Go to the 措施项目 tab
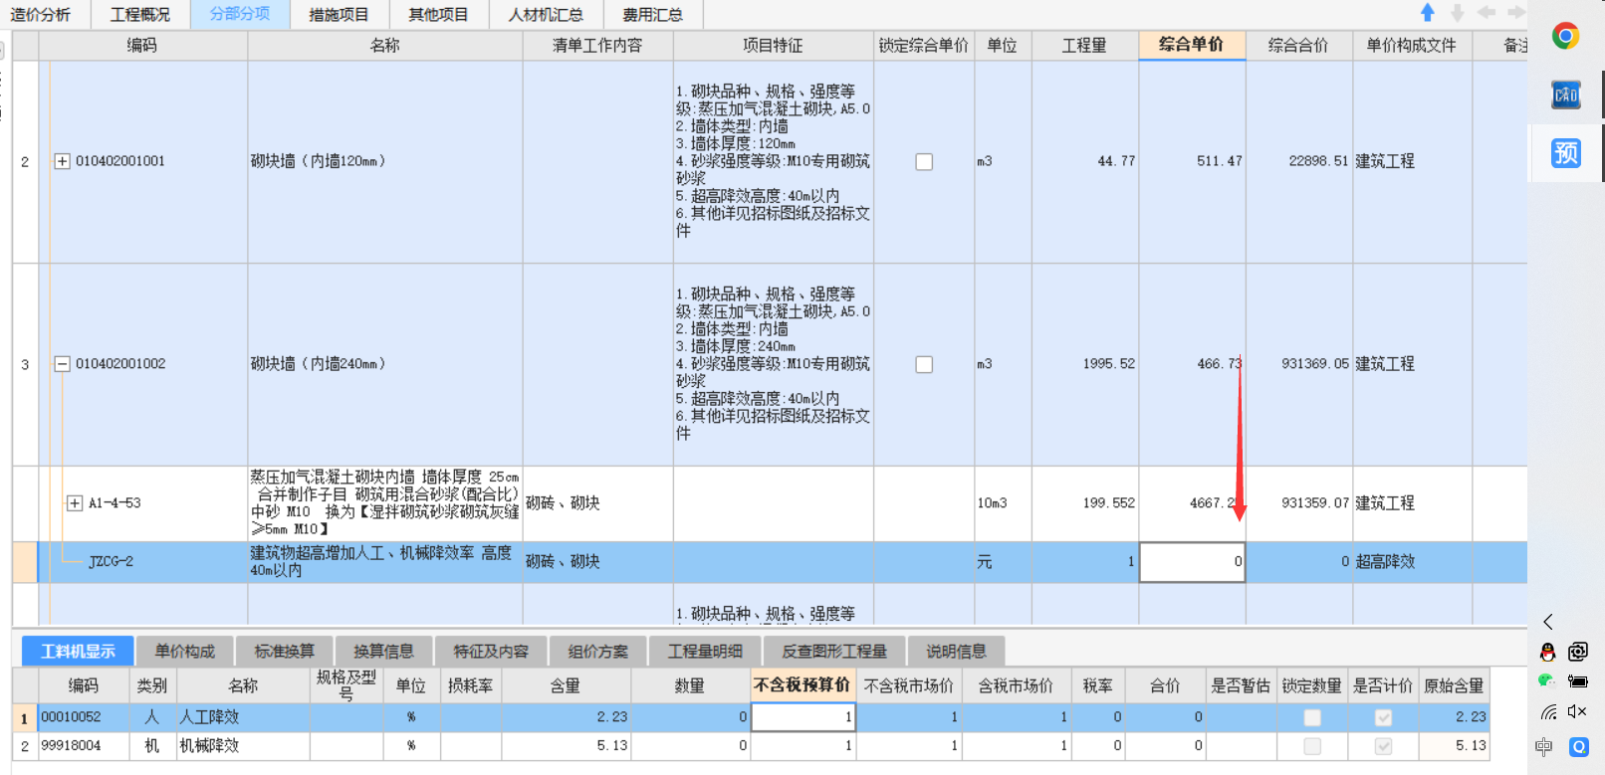The image size is (1605, 775). pos(339,15)
